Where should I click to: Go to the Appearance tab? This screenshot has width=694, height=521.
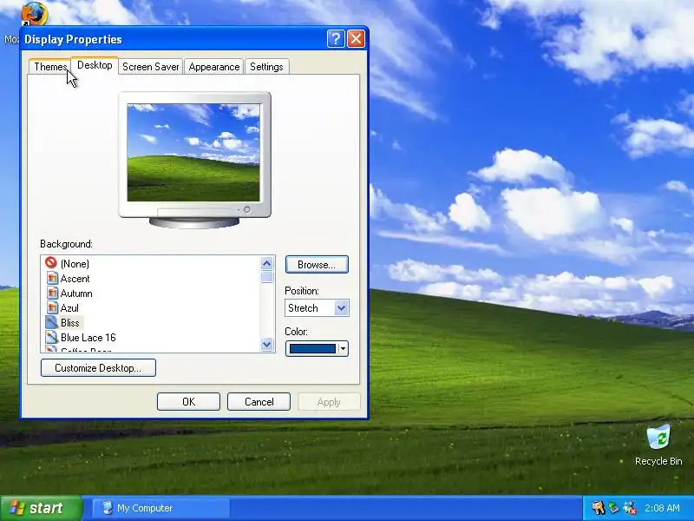(x=213, y=67)
